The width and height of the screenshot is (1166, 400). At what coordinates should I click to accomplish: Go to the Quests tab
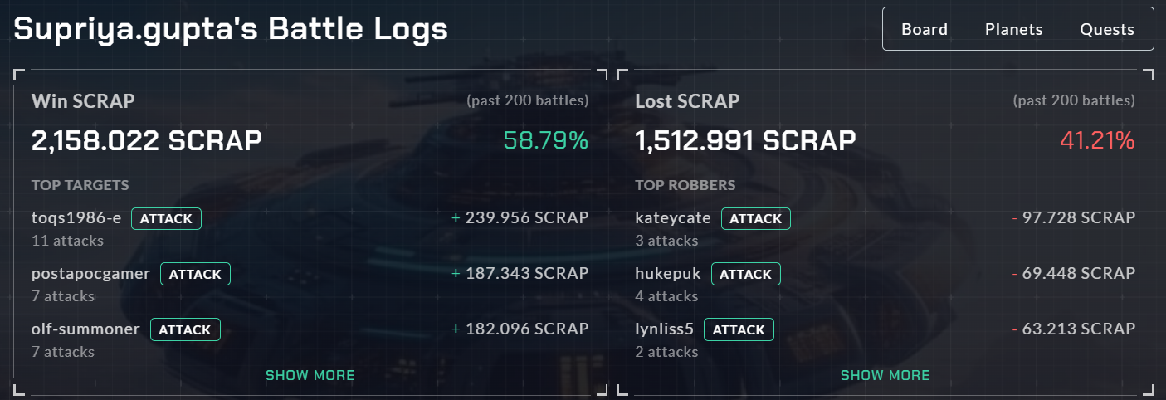coord(1106,29)
